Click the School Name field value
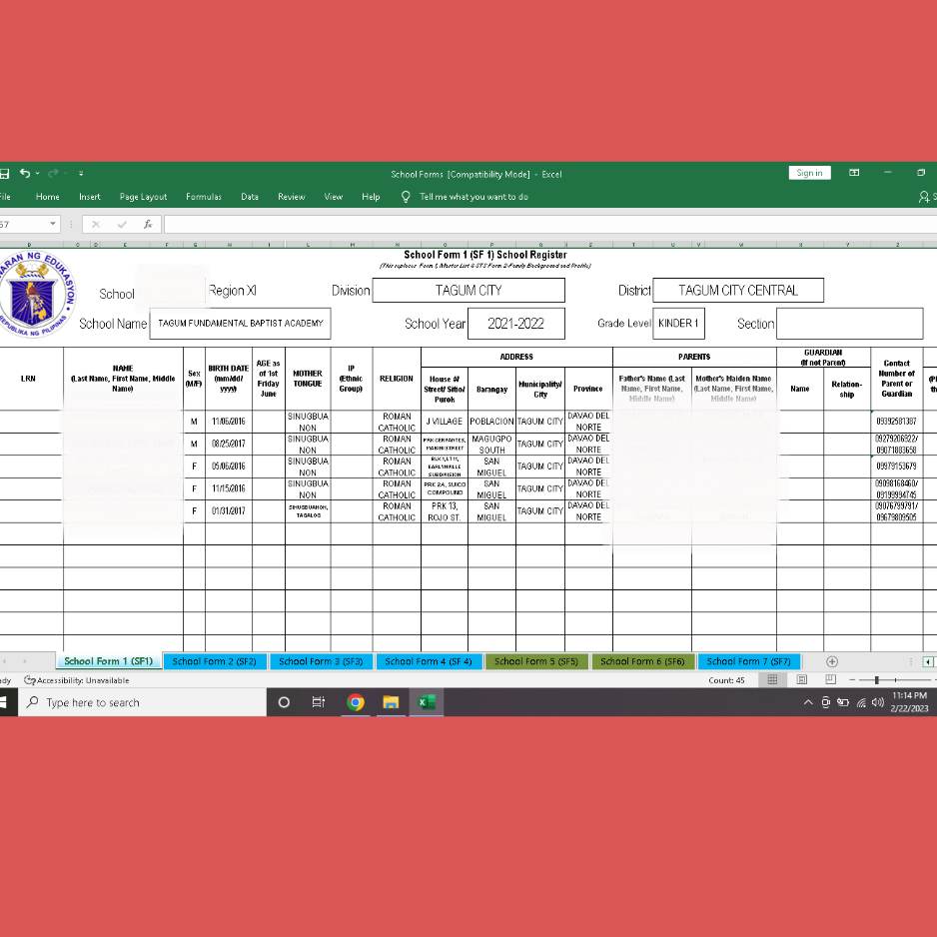The width and height of the screenshot is (937, 937). 240,324
